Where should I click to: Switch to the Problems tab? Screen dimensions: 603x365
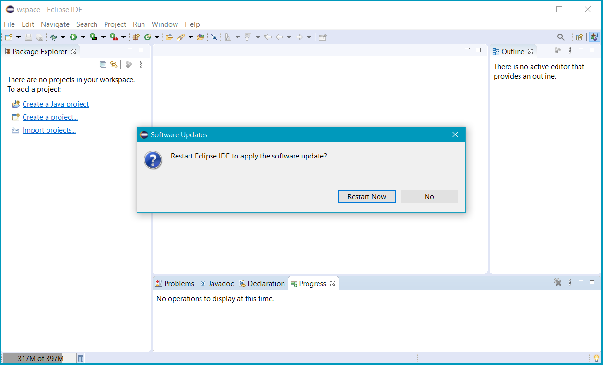click(x=175, y=283)
